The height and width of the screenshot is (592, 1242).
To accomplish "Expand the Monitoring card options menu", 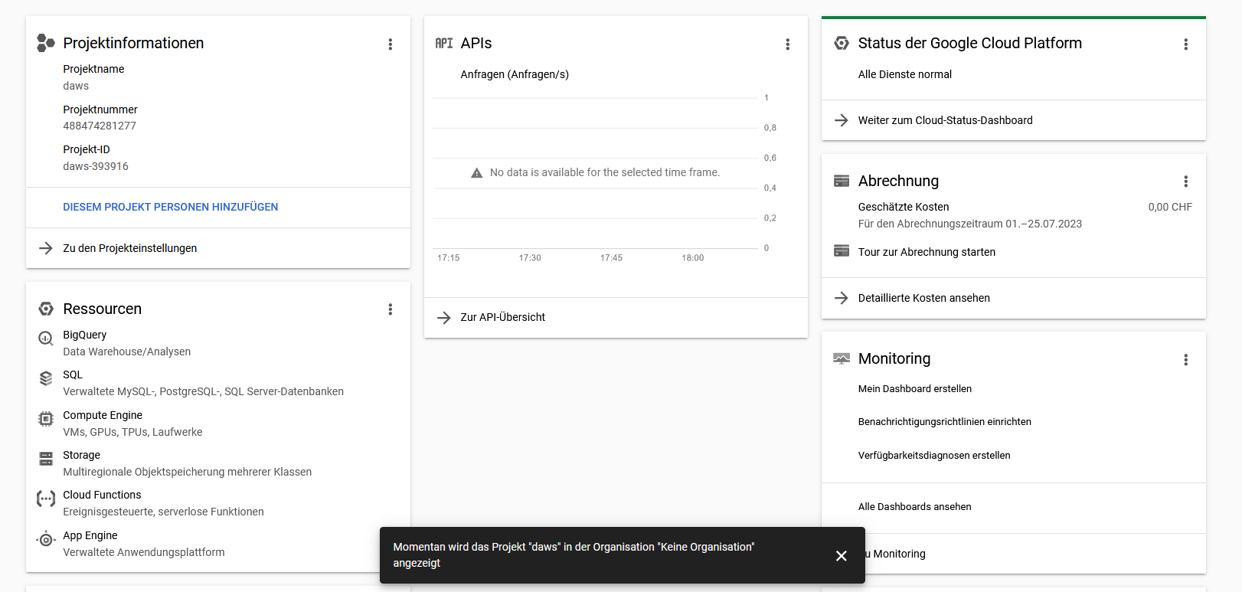I will pyautogui.click(x=1185, y=360).
